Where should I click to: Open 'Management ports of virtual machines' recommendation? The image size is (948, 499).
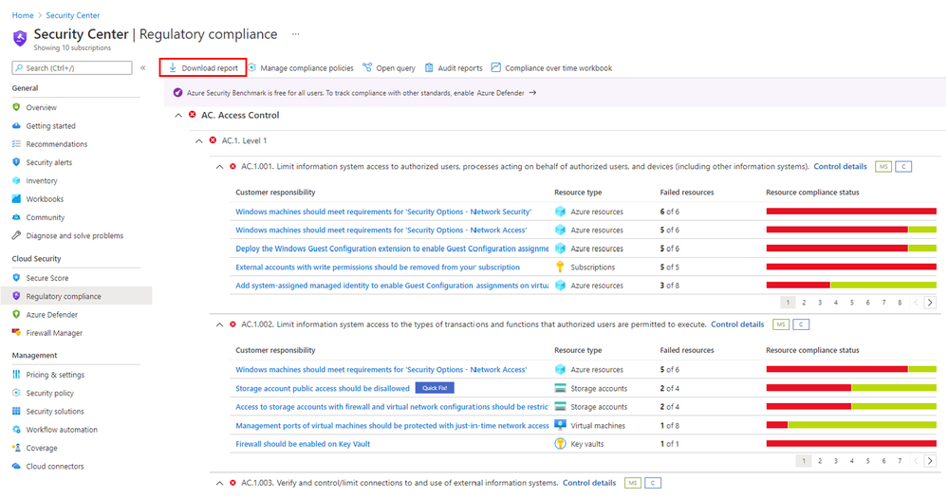click(392, 426)
